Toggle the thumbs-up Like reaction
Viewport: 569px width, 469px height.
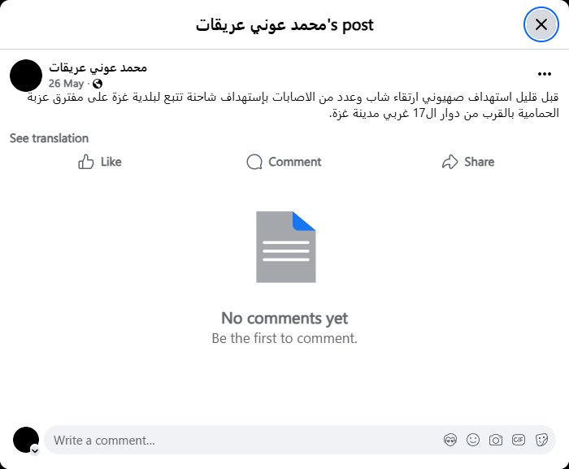[99, 162]
